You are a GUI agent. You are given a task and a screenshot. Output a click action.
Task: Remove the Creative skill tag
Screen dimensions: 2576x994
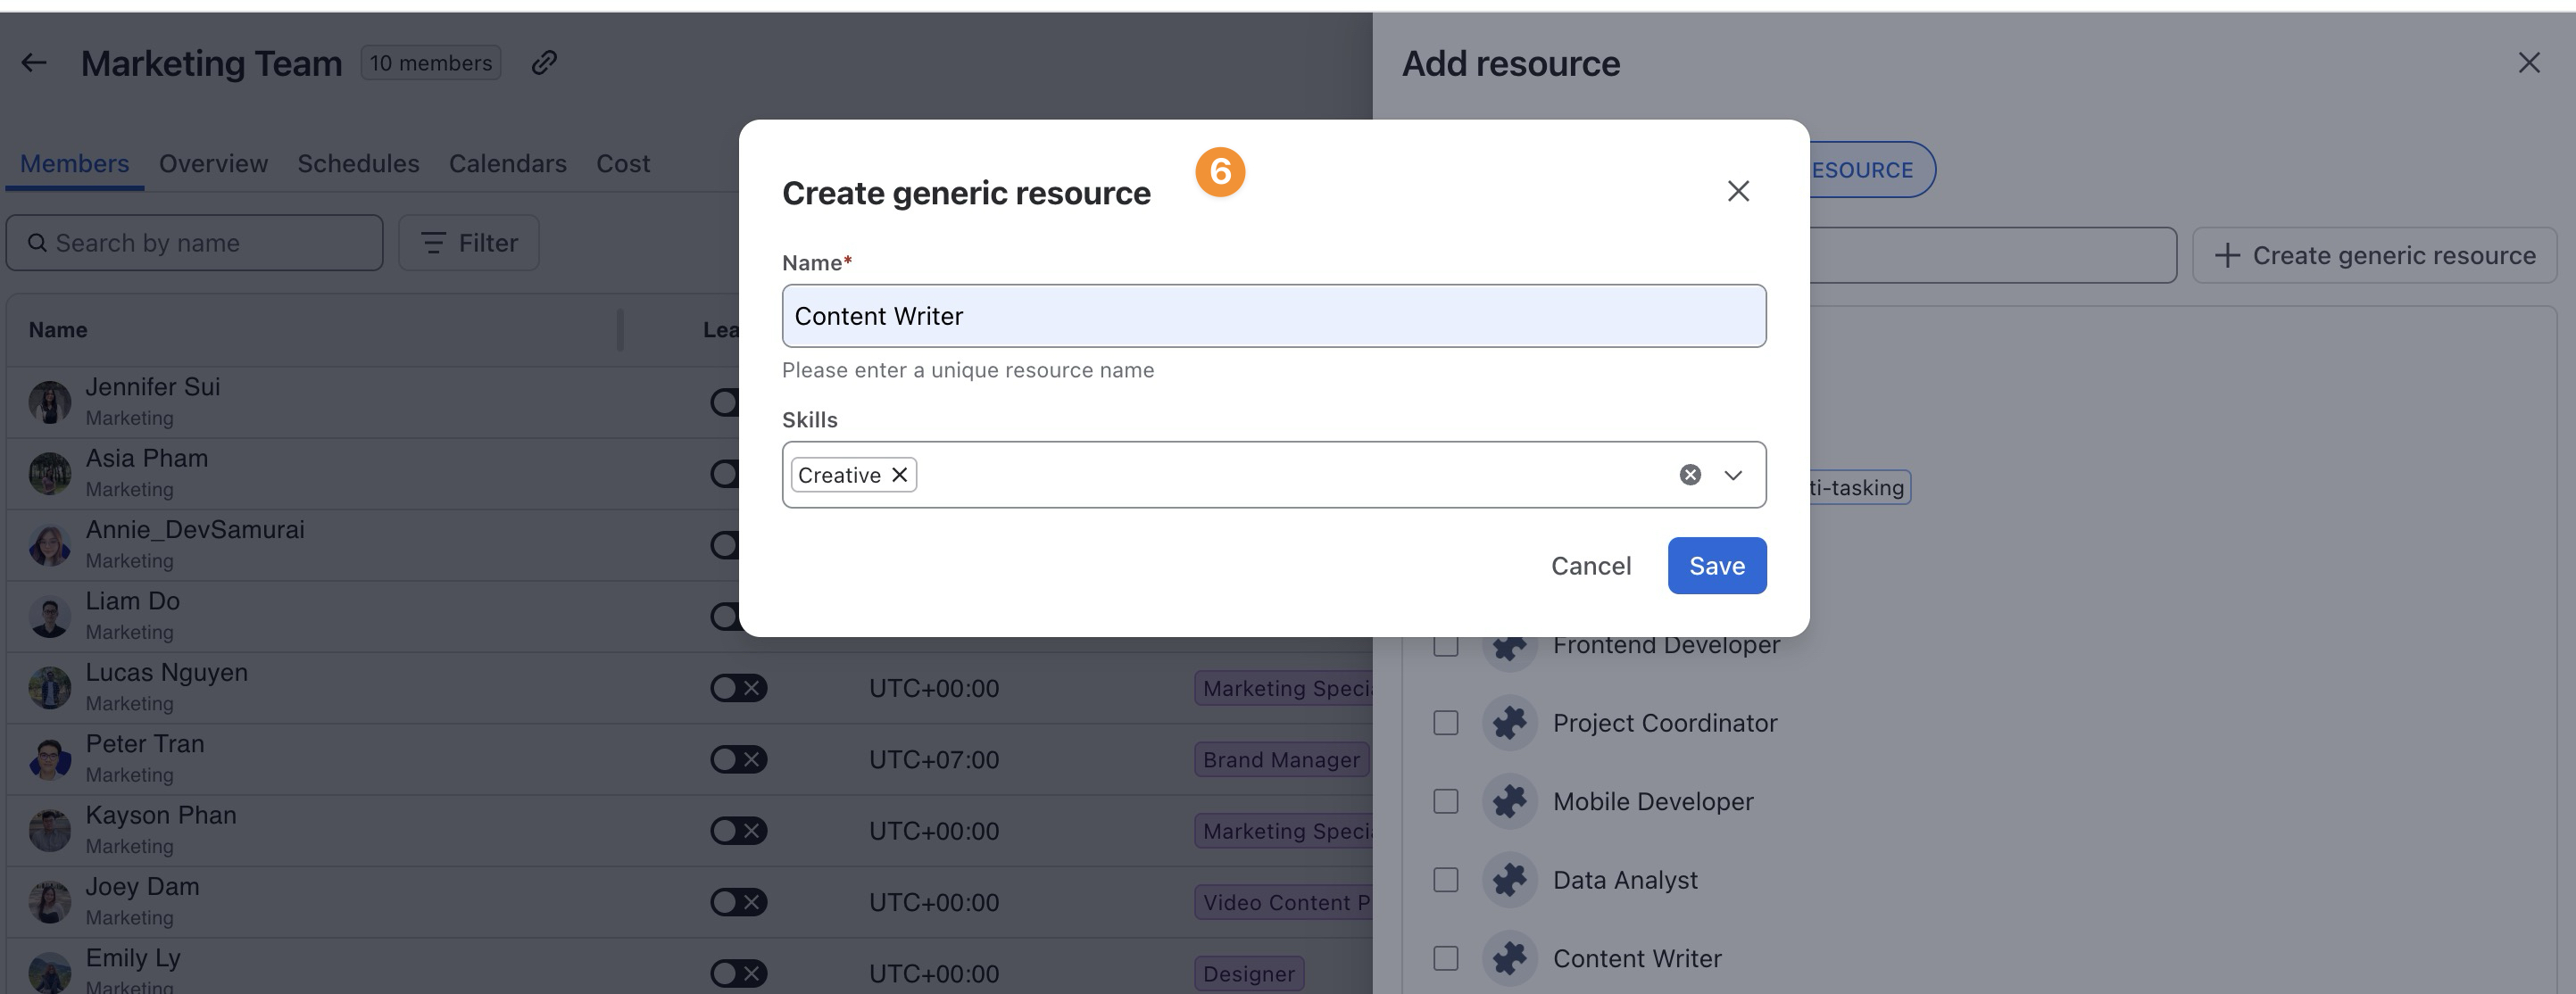(x=900, y=475)
